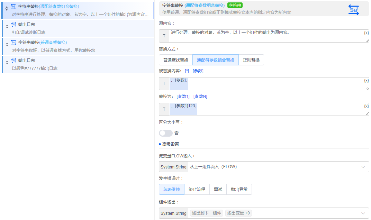
Task: Click inside the 源内容 text input
Action: [242, 36]
